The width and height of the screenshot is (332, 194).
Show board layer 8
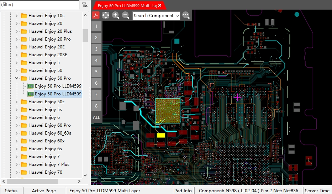pos(96,106)
